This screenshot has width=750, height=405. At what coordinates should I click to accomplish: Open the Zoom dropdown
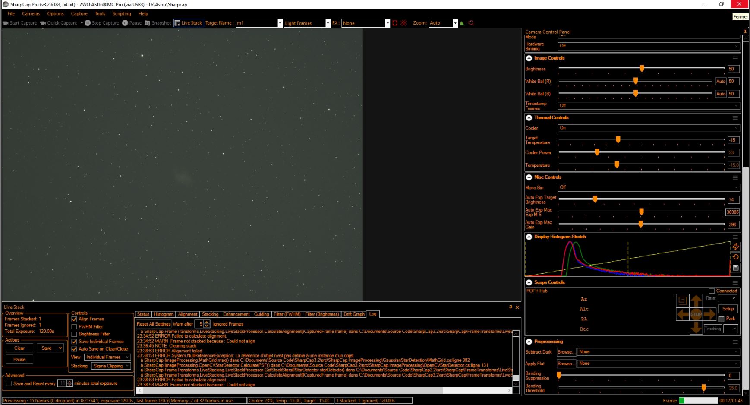click(x=455, y=23)
